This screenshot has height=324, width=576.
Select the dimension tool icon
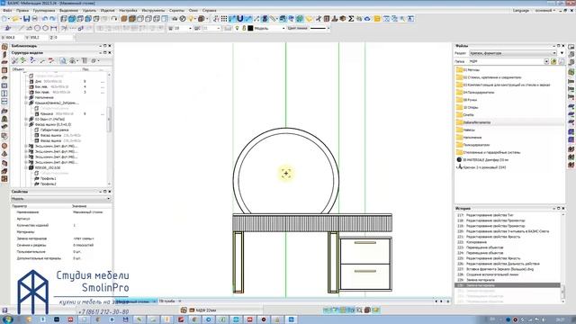point(54,28)
